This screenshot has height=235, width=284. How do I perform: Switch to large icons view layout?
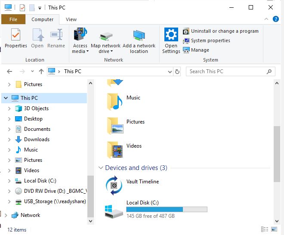tap(274, 229)
